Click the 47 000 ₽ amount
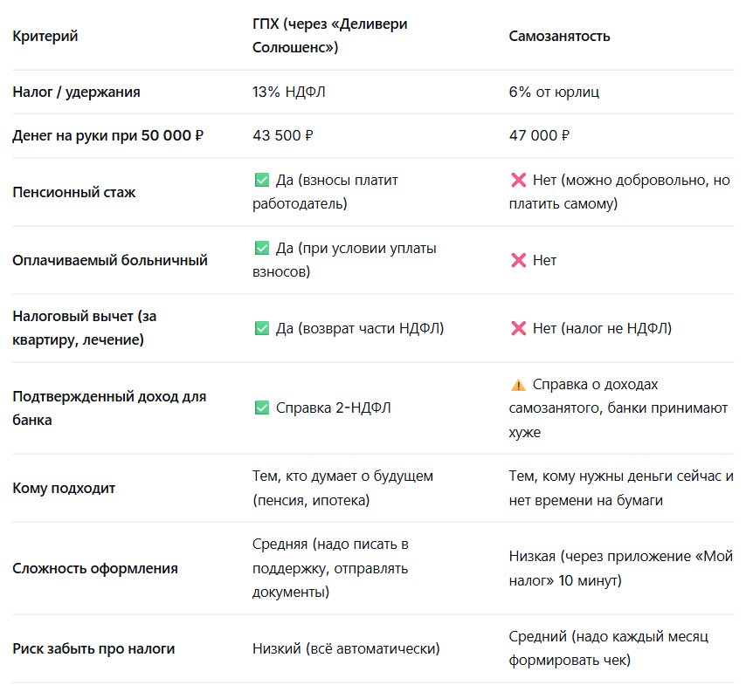This screenshot has width=746, height=692. click(539, 135)
